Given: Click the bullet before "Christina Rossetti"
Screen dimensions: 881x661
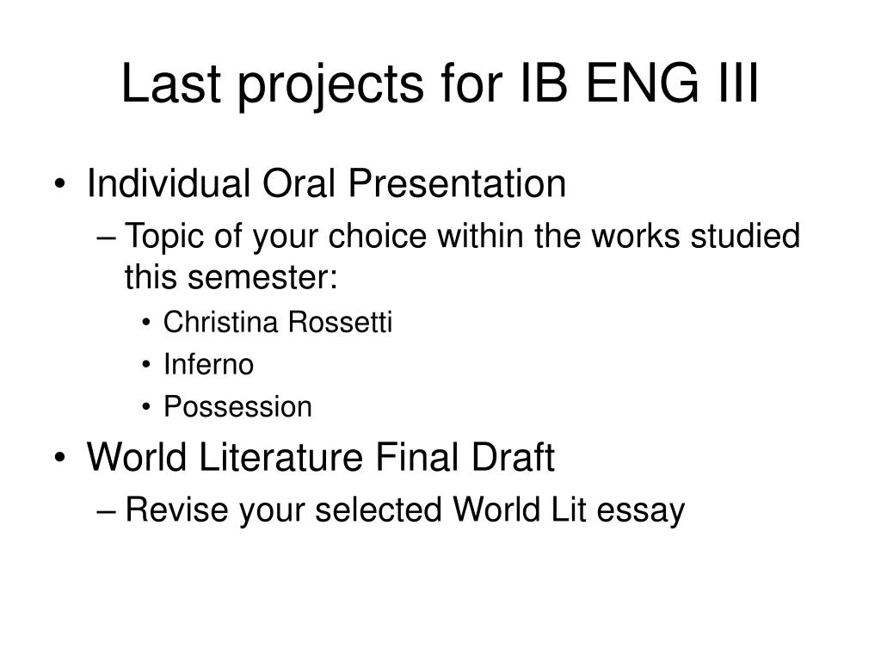Looking at the screenshot, I should pyautogui.click(x=146, y=323).
